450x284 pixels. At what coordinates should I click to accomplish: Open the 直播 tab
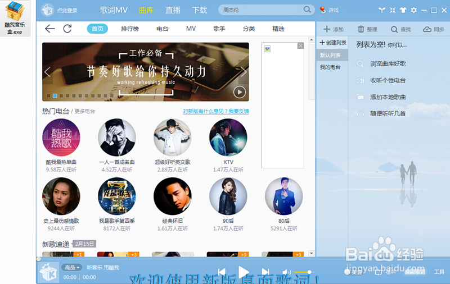tap(173, 10)
